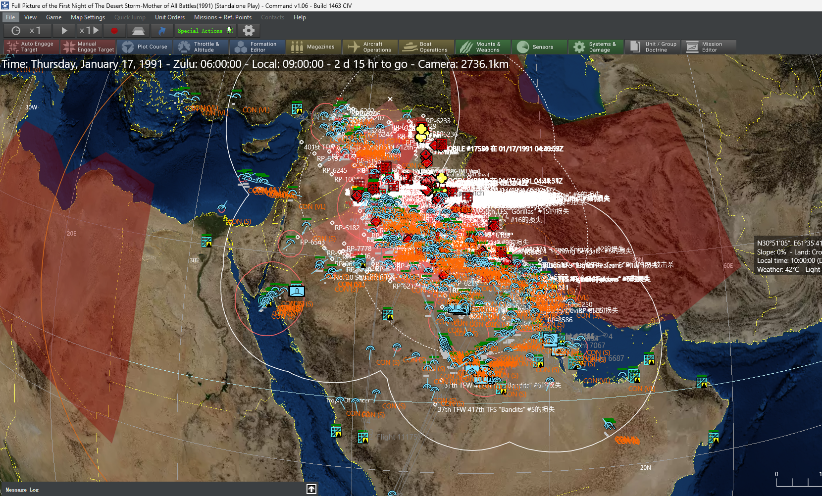Select the airbase icon near Turkey coast
Screen dimensions: 822x496
point(297,108)
